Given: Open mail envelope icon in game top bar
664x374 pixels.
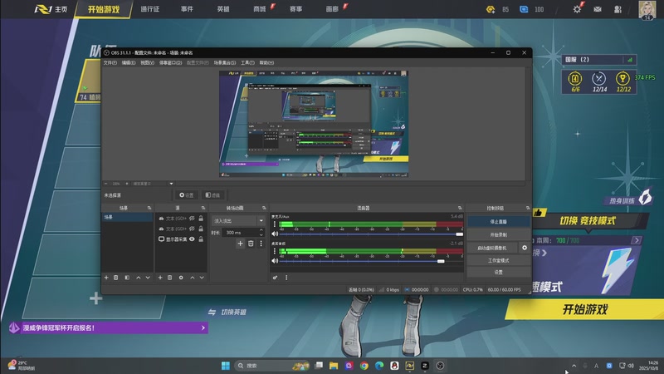Looking at the screenshot, I should point(598,9).
